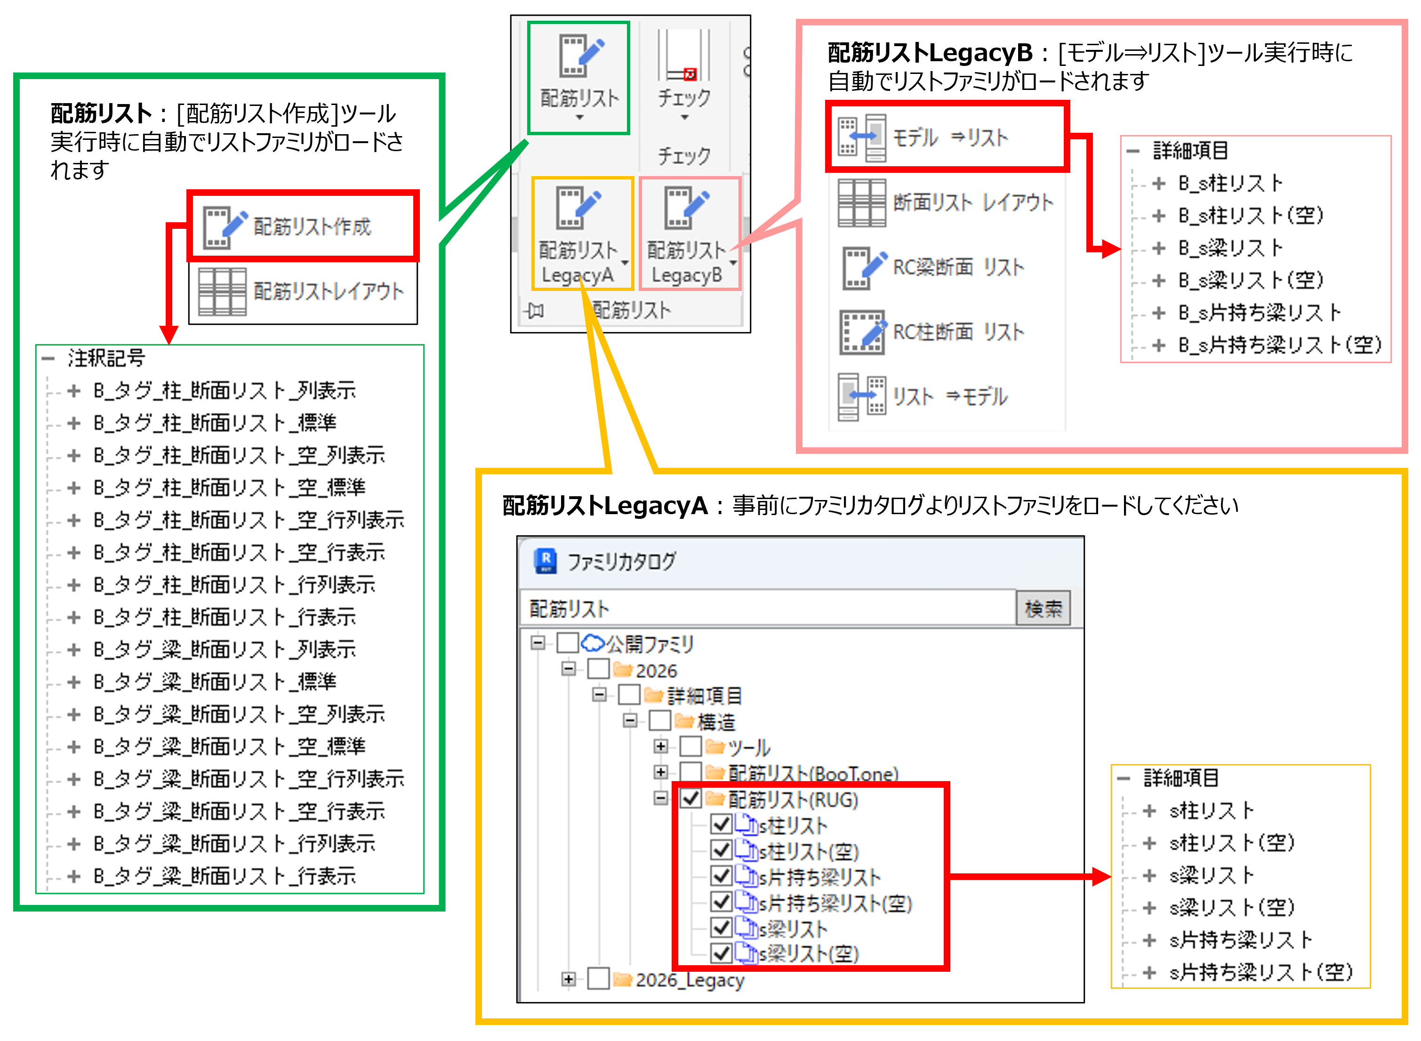Expand the 2026_Legacy folder node
Screen dimensions: 1421x1041
pos(568,979)
